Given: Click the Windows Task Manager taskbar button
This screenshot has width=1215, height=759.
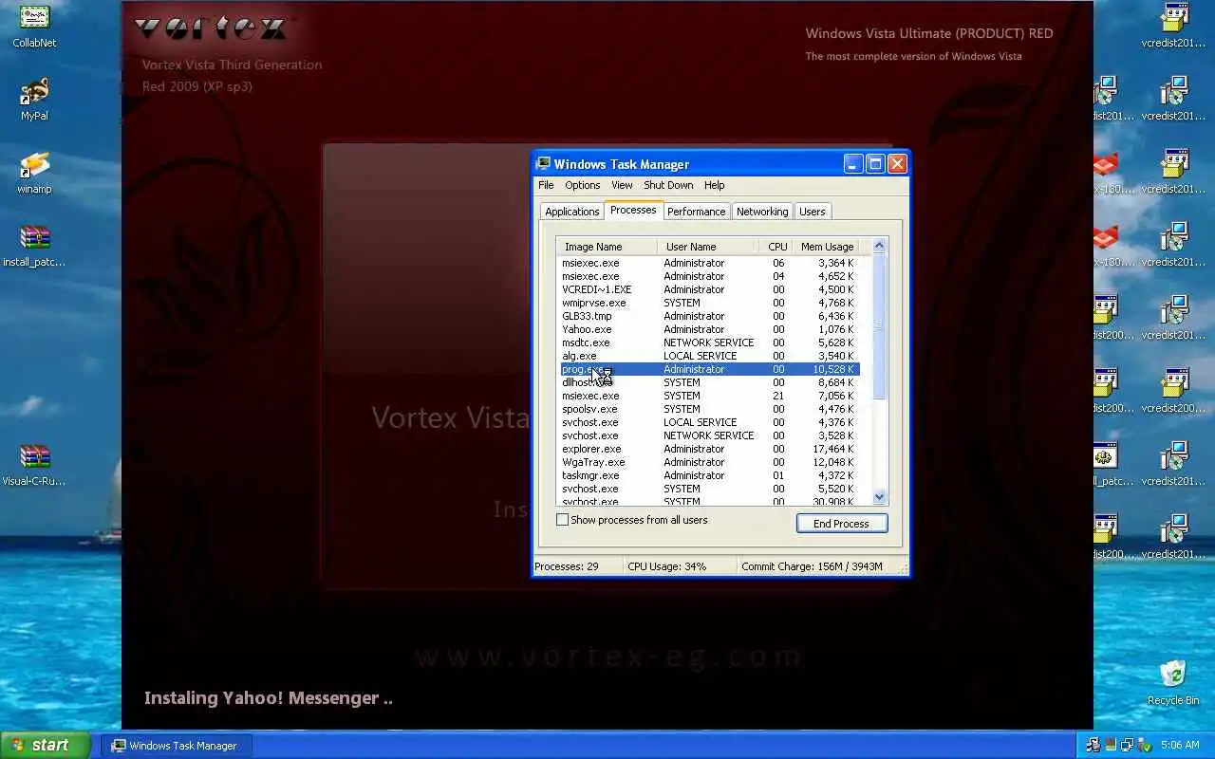Looking at the screenshot, I should click(x=175, y=746).
